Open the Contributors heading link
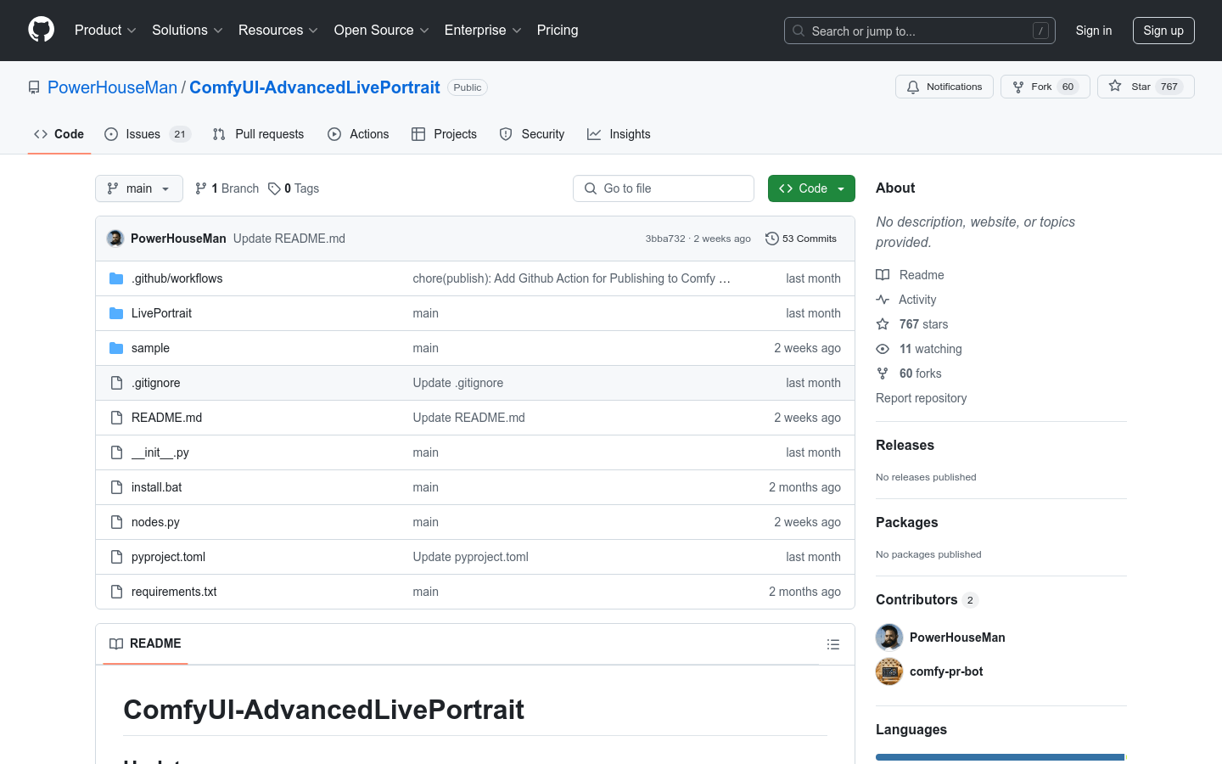Viewport: 1222px width, 764px height. point(927,600)
